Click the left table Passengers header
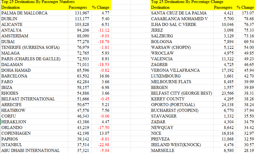 (78, 7)
